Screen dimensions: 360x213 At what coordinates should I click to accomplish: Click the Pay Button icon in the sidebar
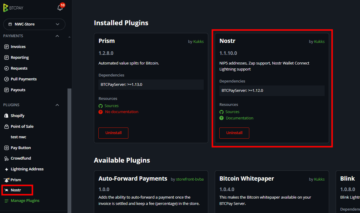(6, 148)
